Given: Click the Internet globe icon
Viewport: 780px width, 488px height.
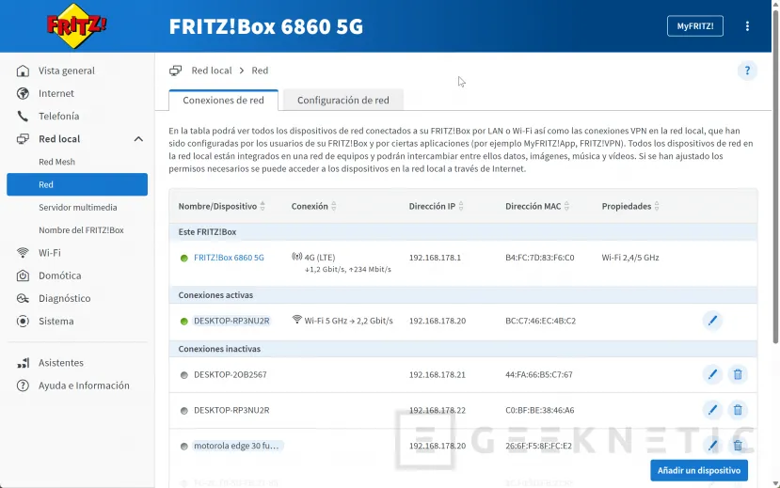Looking at the screenshot, I should 23,93.
